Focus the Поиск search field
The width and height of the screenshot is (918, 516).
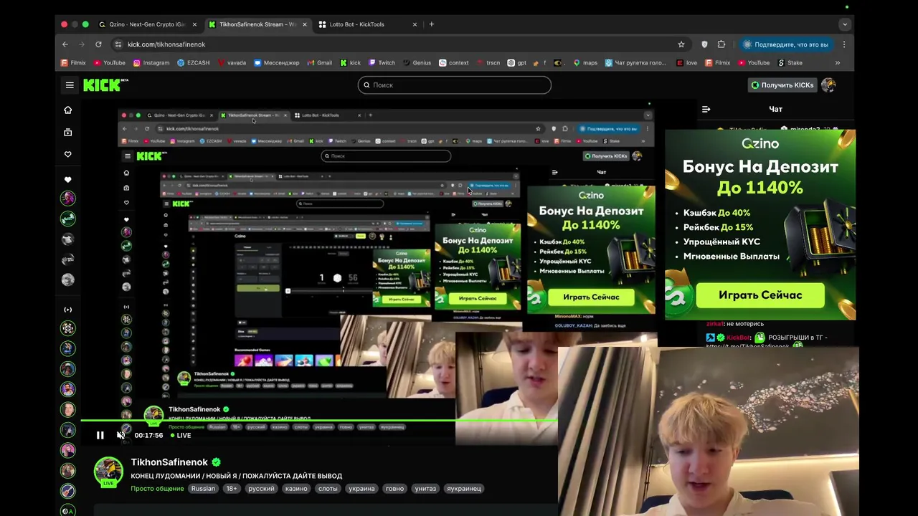tap(455, 85)
